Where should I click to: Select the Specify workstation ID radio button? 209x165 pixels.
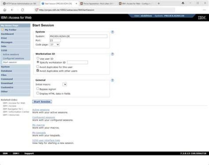pos(38,62)
